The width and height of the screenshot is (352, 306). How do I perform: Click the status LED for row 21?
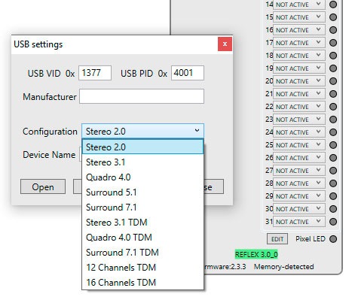coord(333,94)
